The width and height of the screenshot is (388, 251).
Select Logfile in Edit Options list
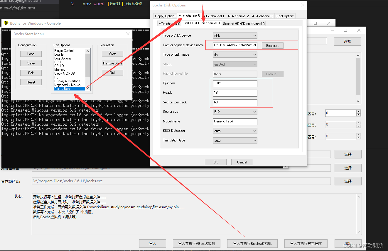59,54
